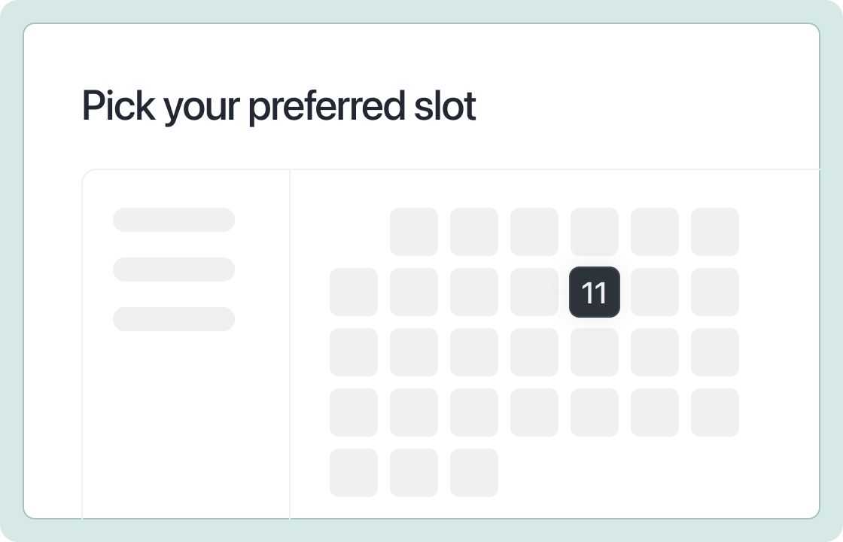This screenshot has height=542, width=843.
Task: Choose the middle cell of the bottom three-cell row
Action: (x=414, y=473)
